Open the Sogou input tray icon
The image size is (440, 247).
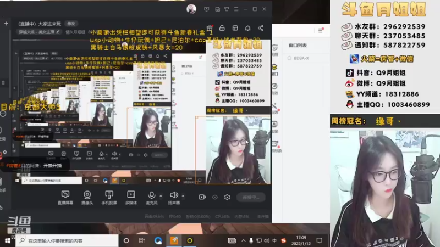[283, 240]
